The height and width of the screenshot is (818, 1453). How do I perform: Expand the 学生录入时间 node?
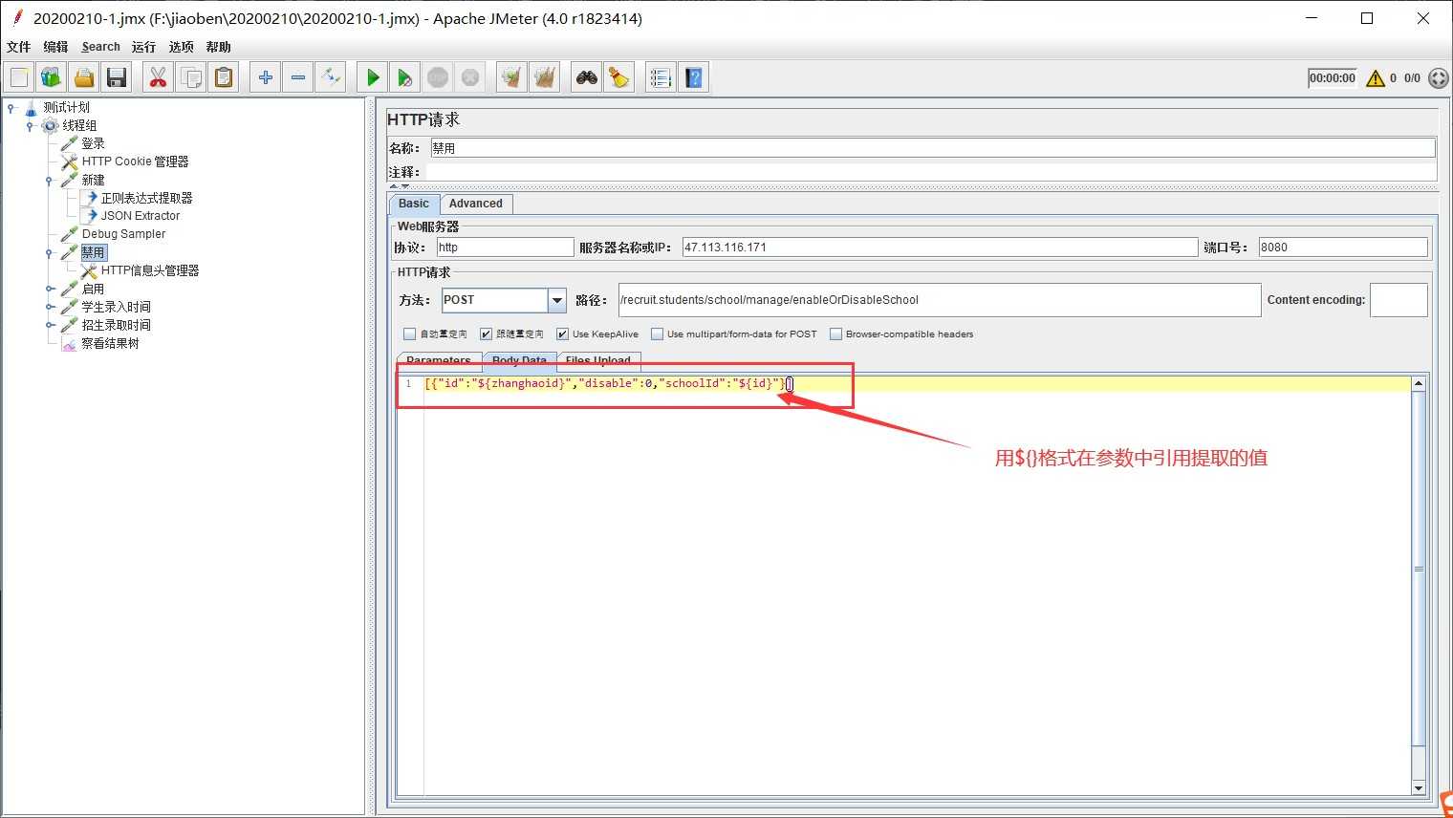click(x=49, y=307)
